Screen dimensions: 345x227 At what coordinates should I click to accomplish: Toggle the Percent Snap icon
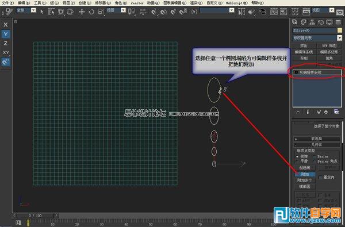[x=173, y=11]
